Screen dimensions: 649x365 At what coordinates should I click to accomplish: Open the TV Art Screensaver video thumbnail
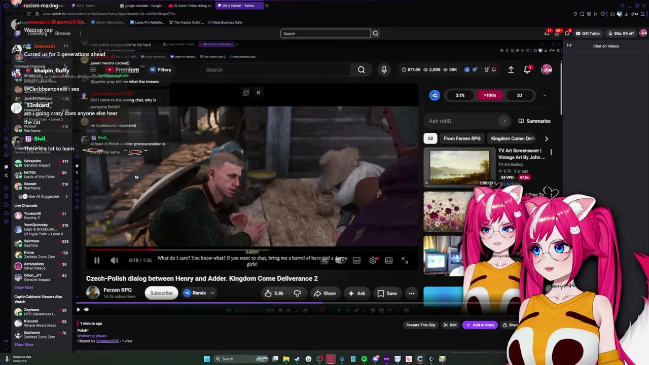(459, 167)
